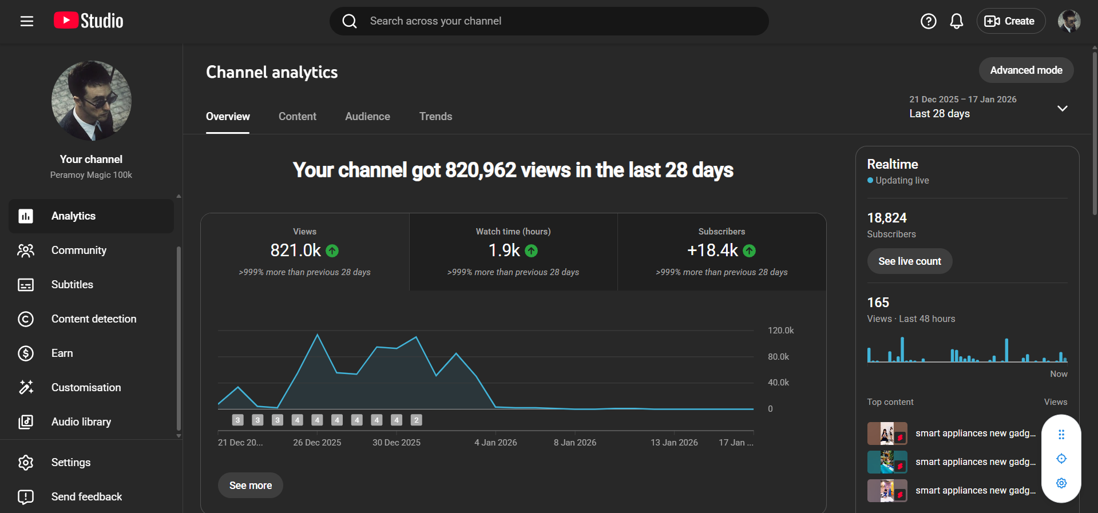
Task: Expand the Last 28 days date range
Action: click(x=1062, y=108)
